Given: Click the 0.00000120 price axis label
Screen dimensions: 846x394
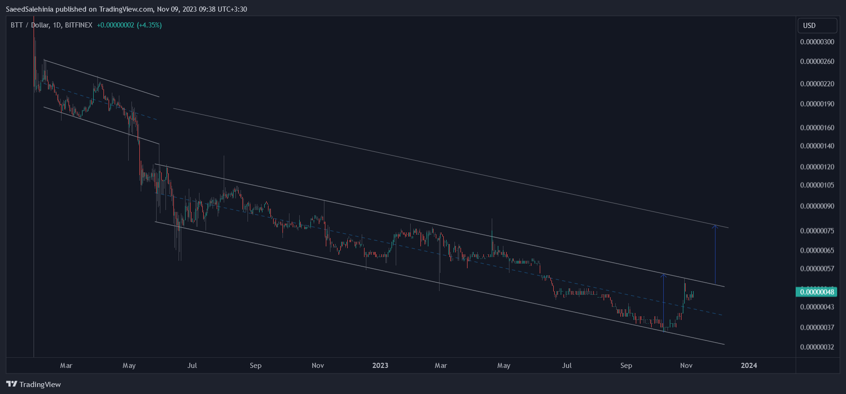Looking at the screenshot, I should click(817, 167).
